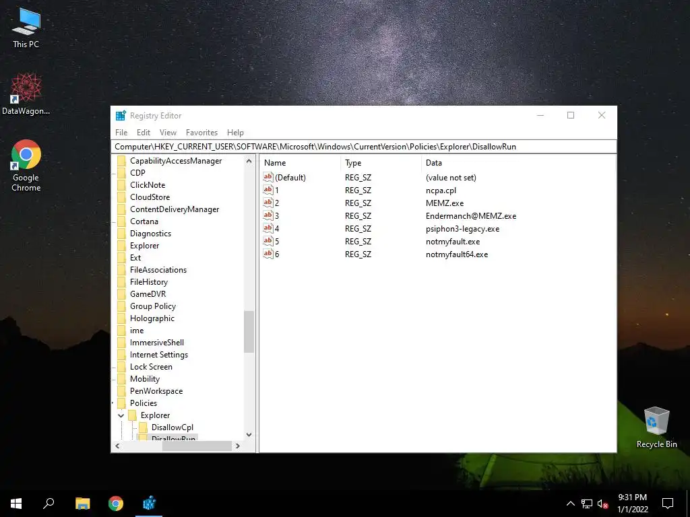The image size is (690, 517).
Task: Open the Help menu
Action: click(235, 133)
